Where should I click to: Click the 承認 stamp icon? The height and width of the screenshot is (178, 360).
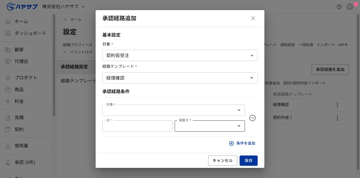coord(8,162)
